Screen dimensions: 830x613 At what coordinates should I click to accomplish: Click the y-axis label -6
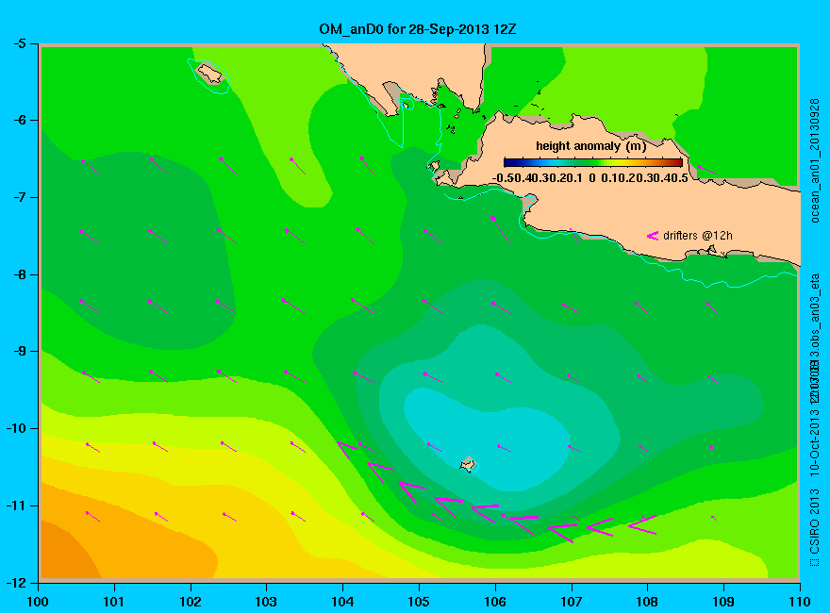click(19, 120)
